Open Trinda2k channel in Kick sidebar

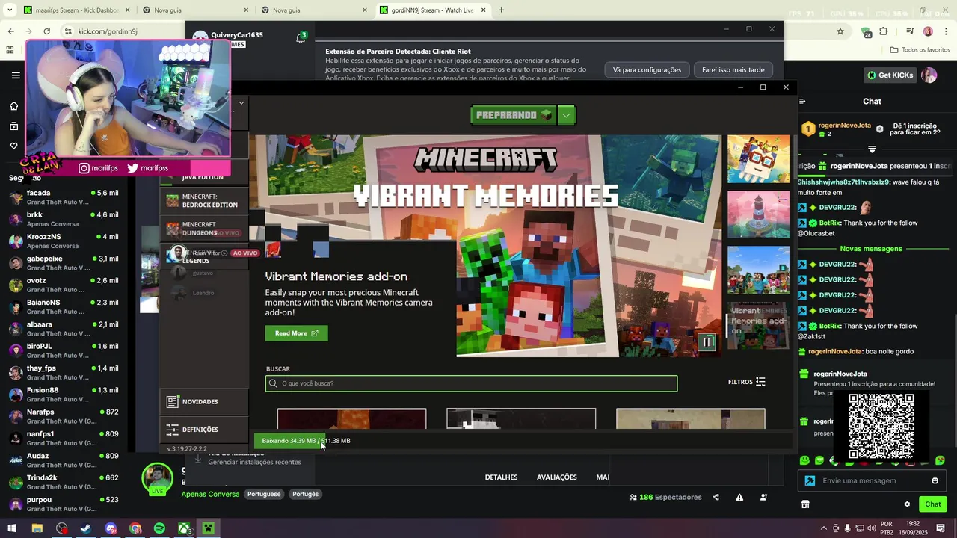[64, 483]
